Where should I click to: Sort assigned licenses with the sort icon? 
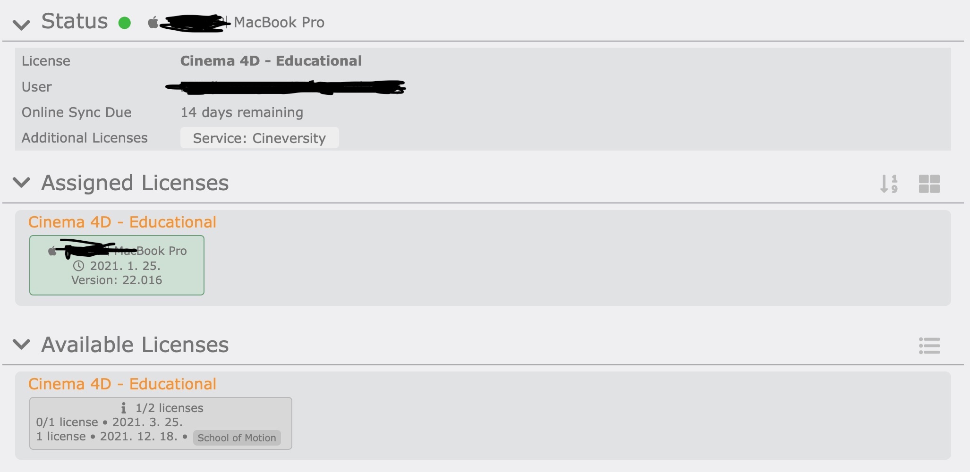click(888, 184)
